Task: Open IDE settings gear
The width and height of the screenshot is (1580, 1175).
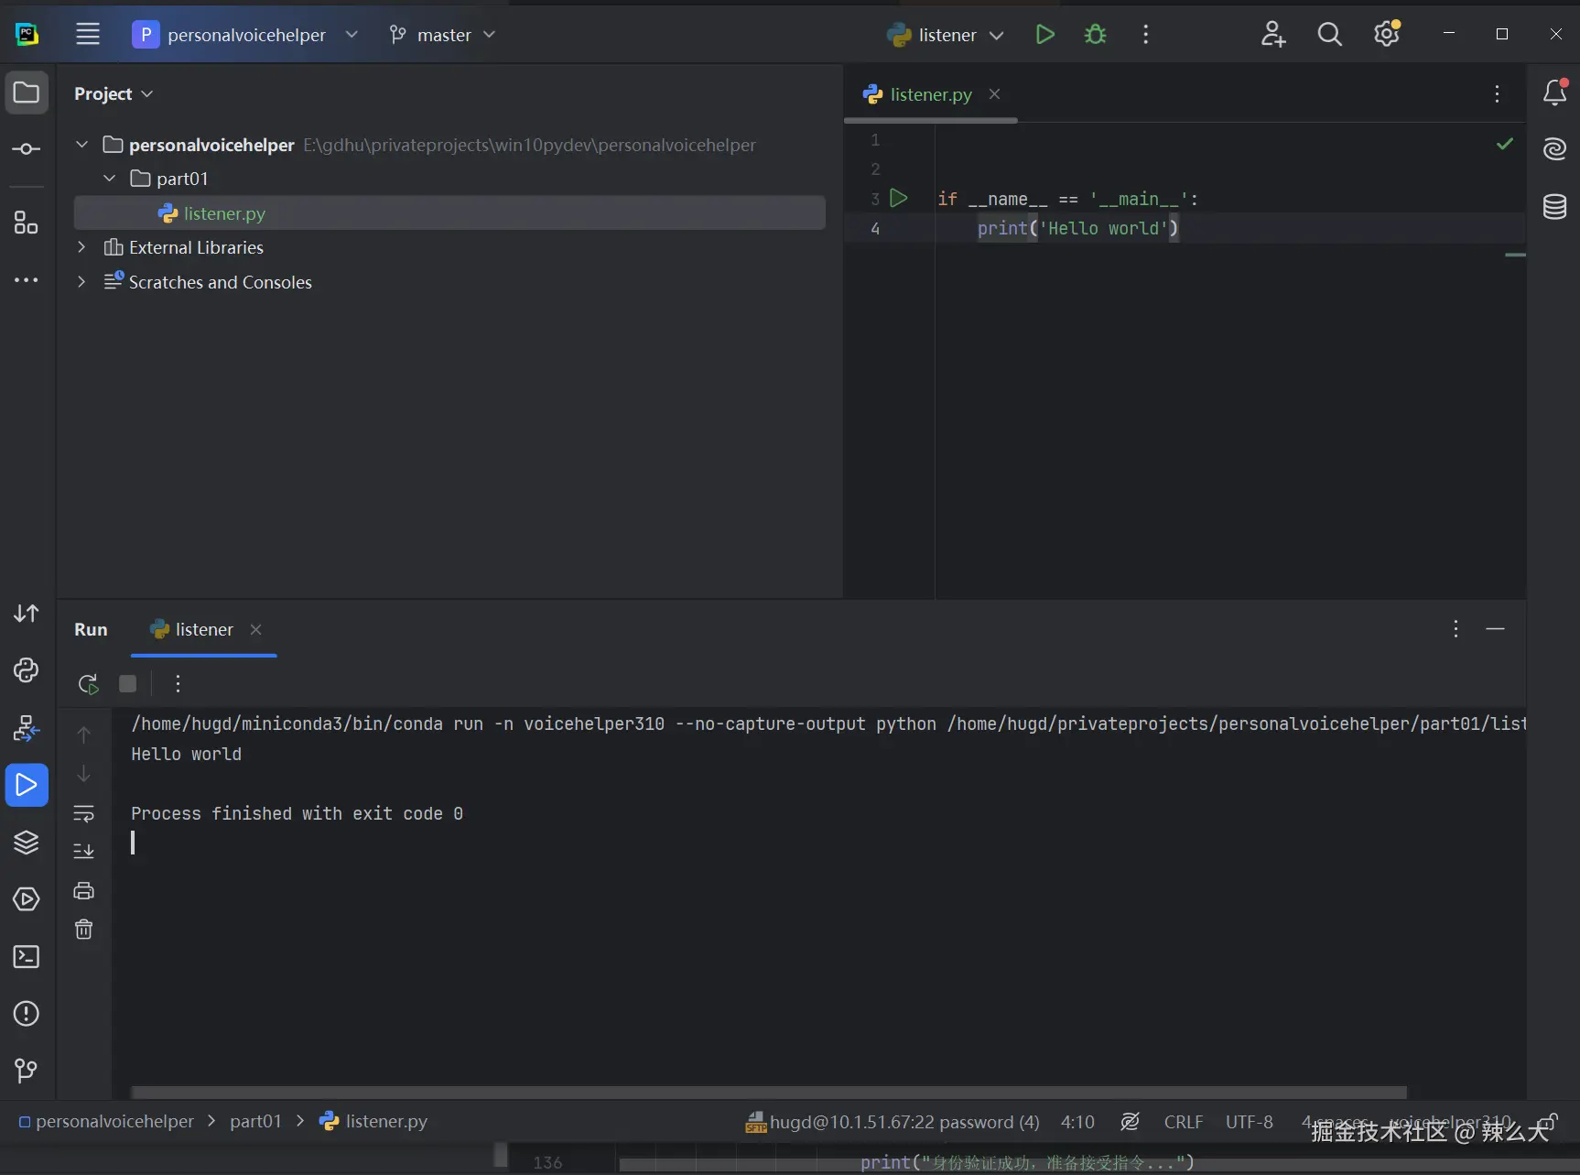Action: 1387,35
